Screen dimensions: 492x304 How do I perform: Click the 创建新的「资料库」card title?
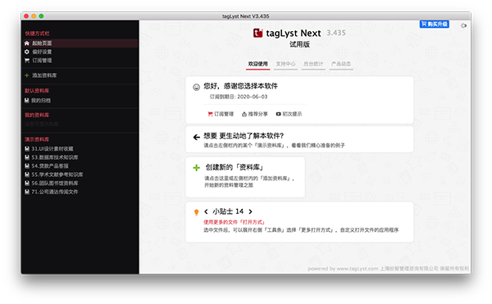pyautogui.click(x=234, y=167)
